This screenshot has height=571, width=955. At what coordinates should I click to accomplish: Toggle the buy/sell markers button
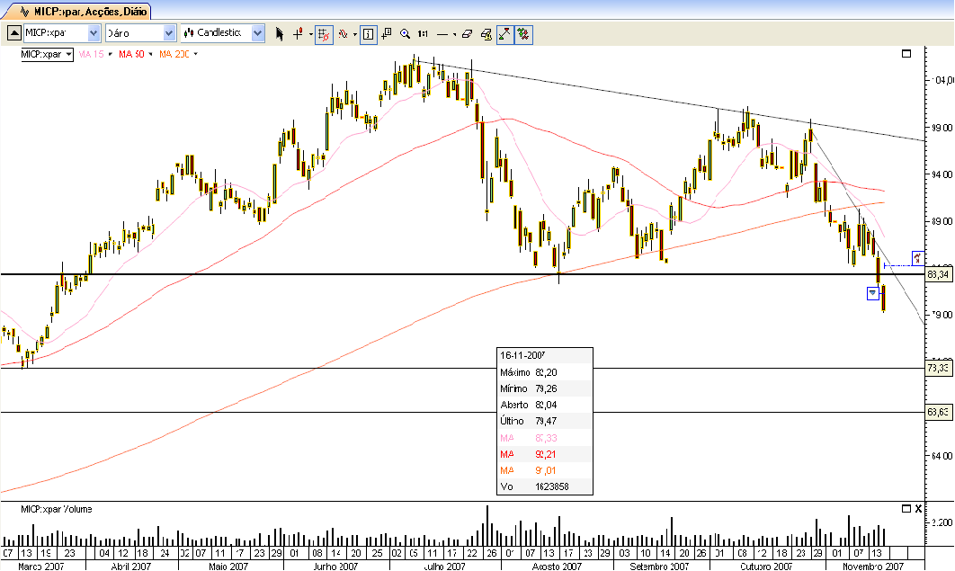pyautogui.click(x=523, y=34)
